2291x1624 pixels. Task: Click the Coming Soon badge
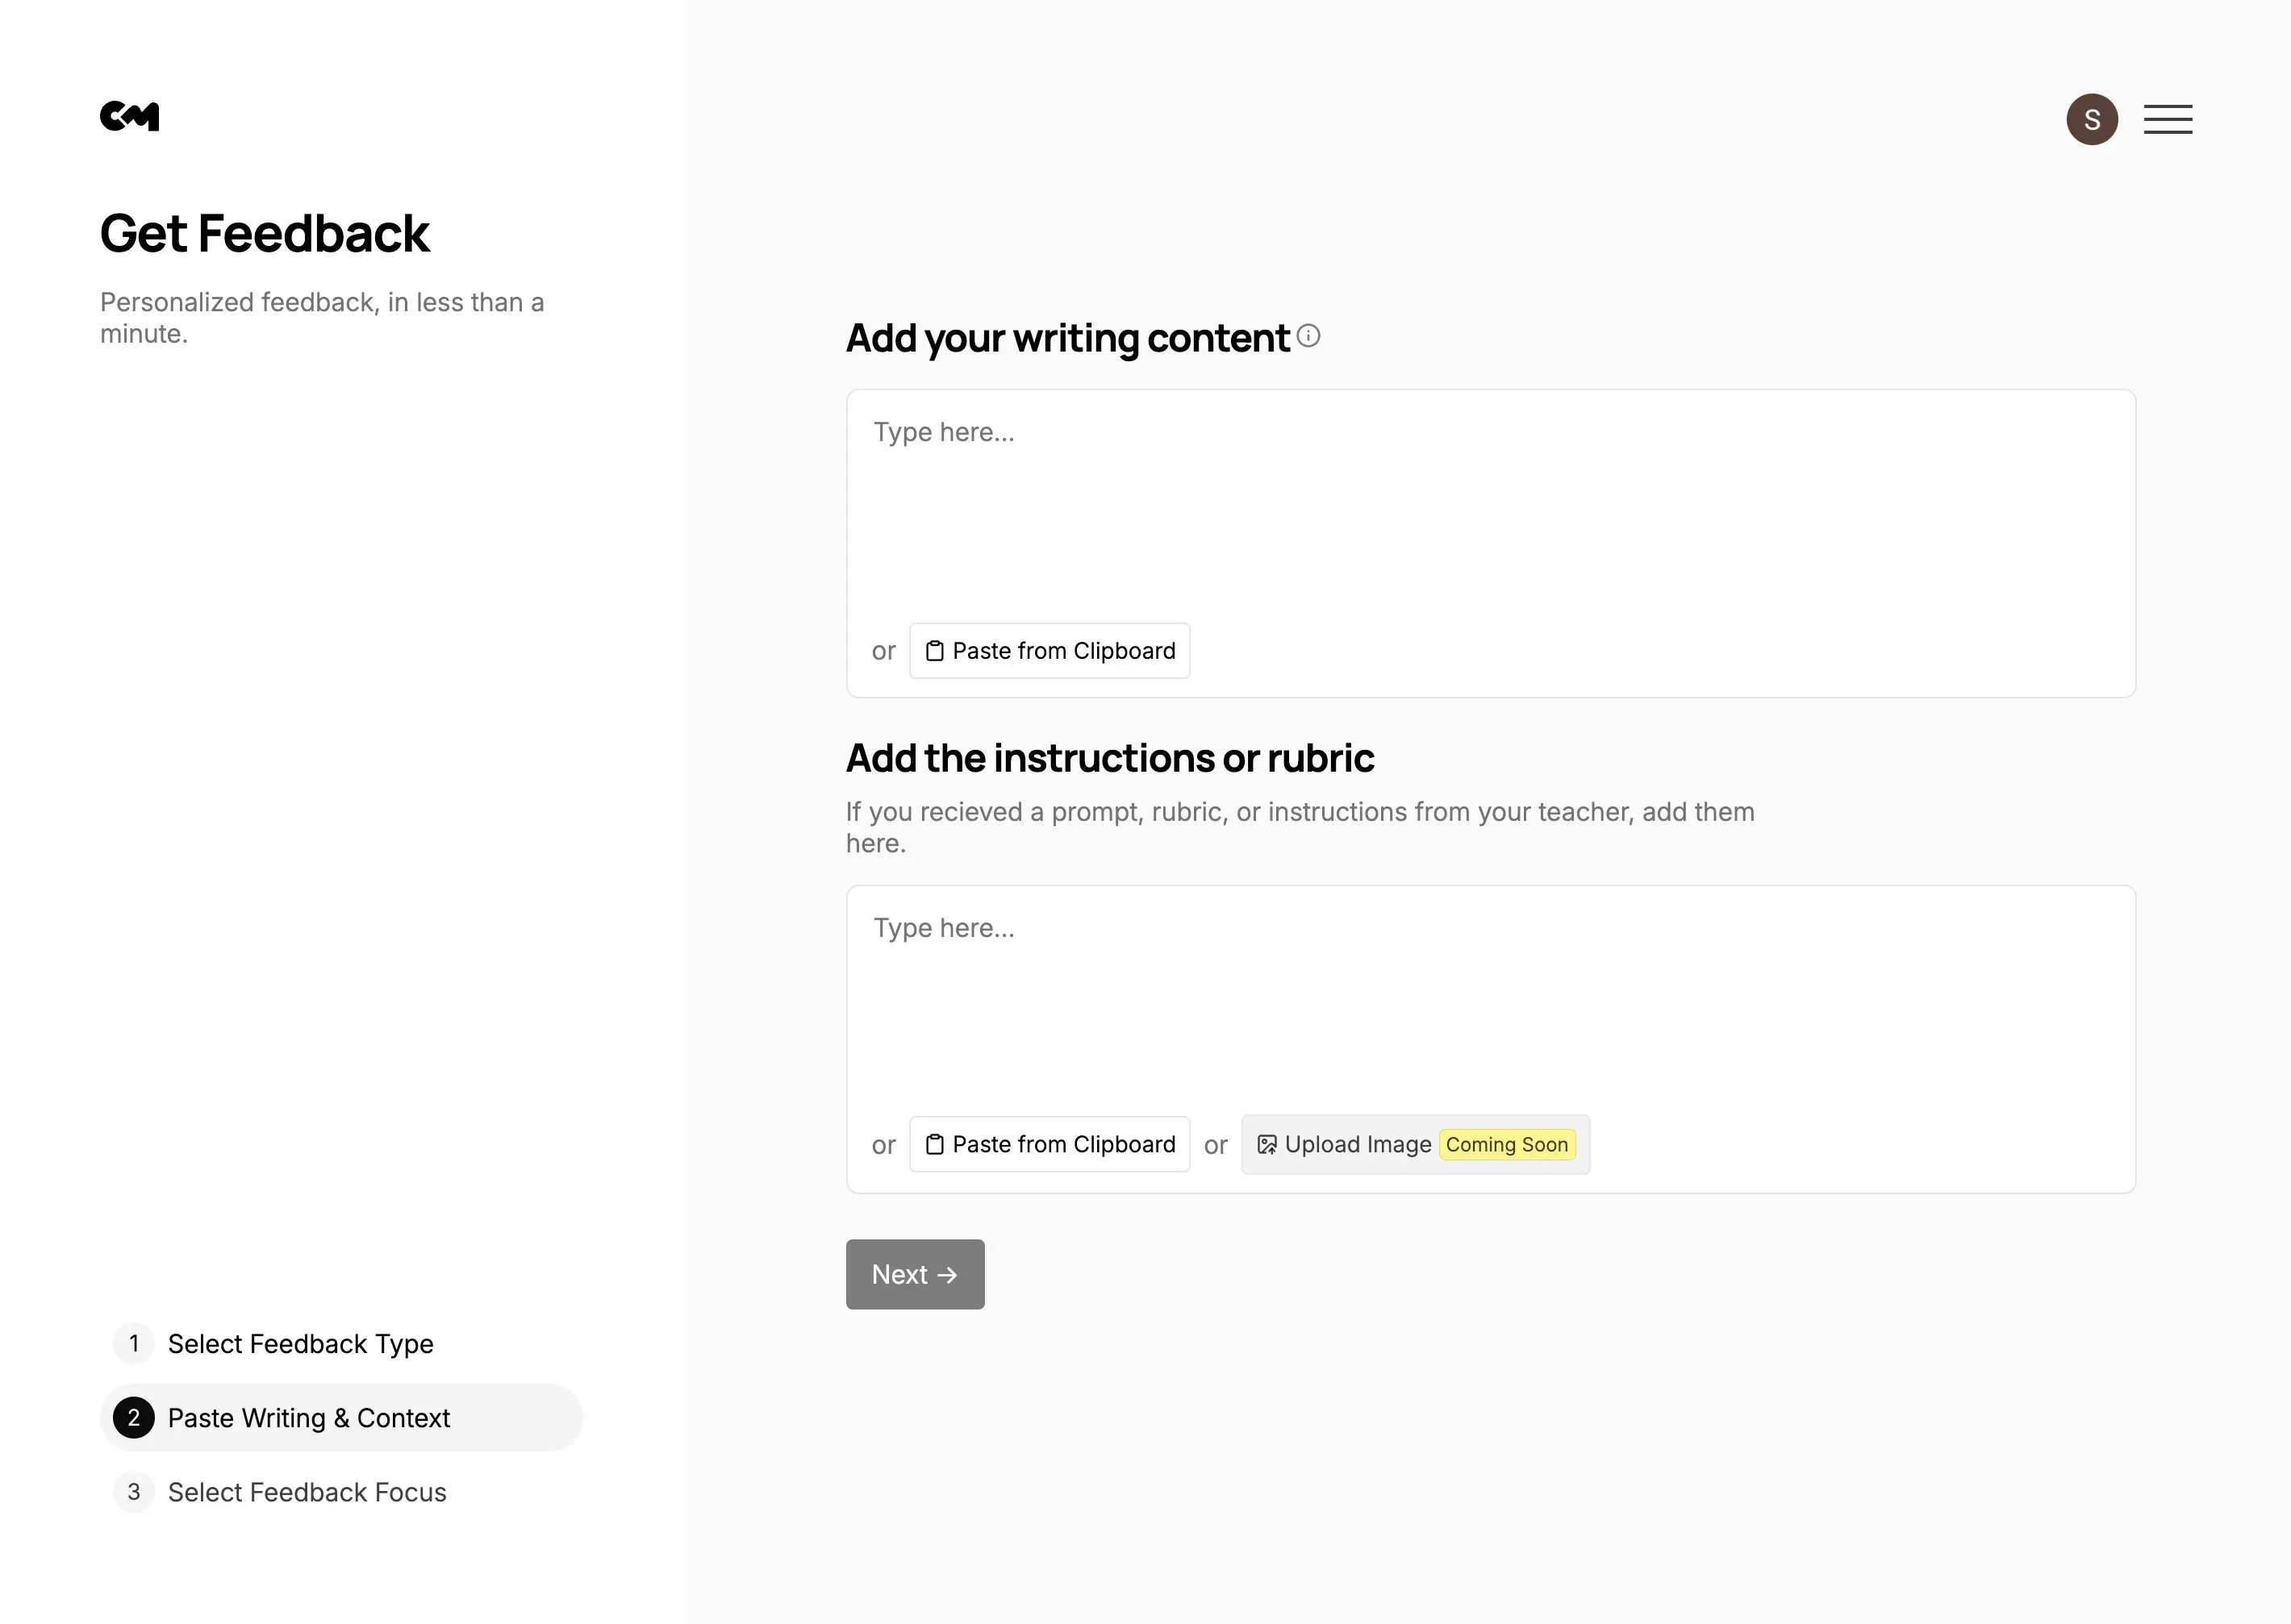[1507, 1144]
